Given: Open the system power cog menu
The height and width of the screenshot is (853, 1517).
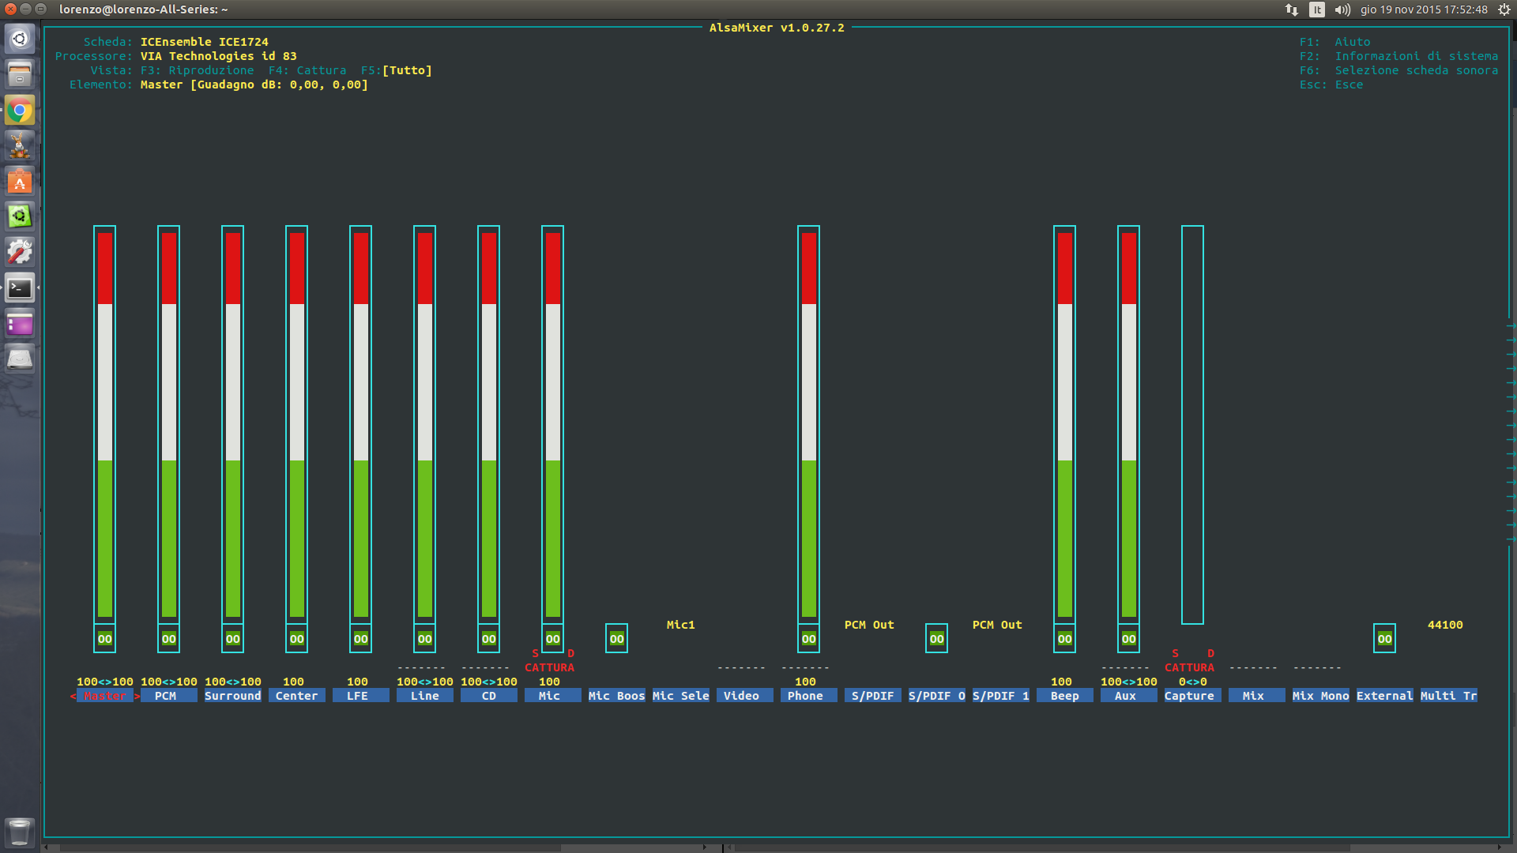Looking at the screenshot, I should (x=1504, y=9).
